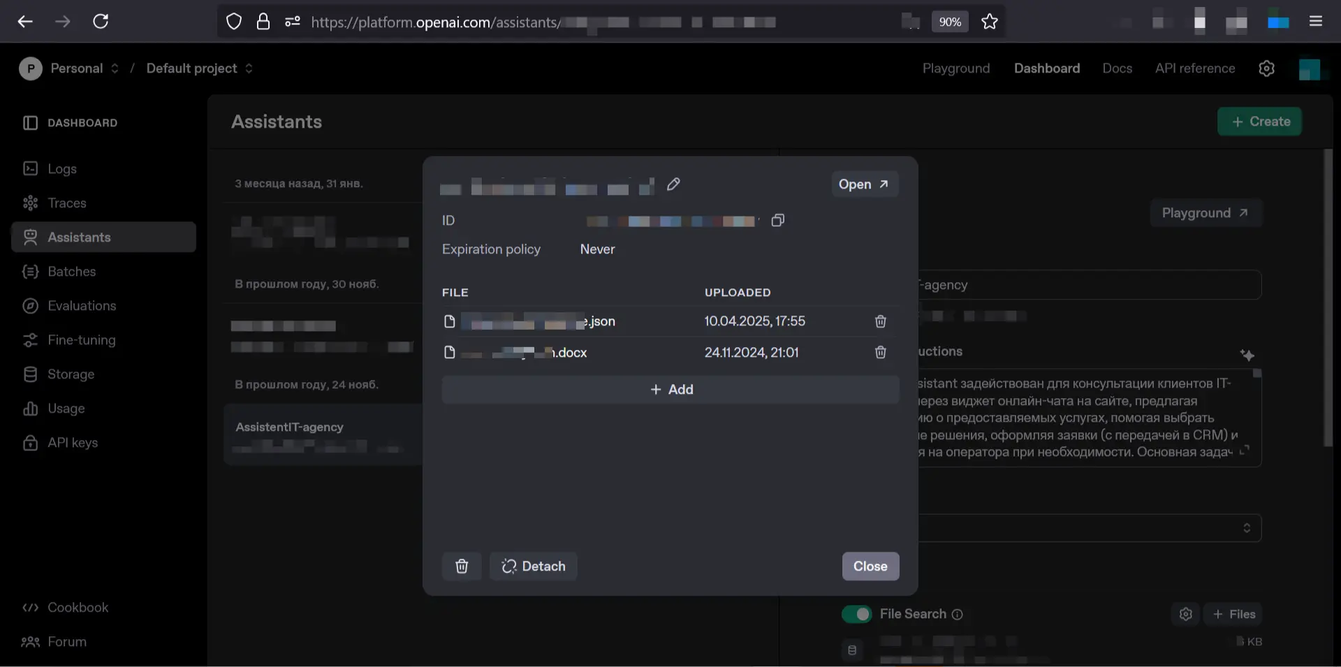Toggle the File Search switch
This screenshot has height=667, width=1341.
[857, 614]
